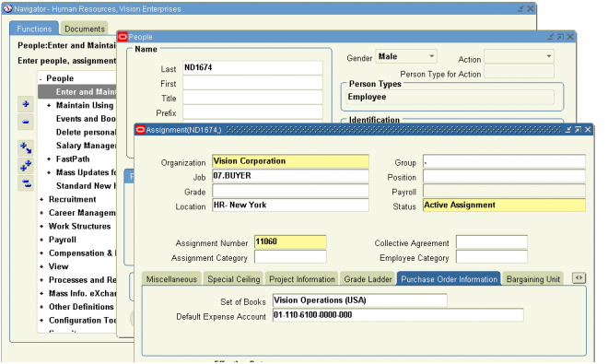Expand Maintain Using tree node

click(49, 106)
